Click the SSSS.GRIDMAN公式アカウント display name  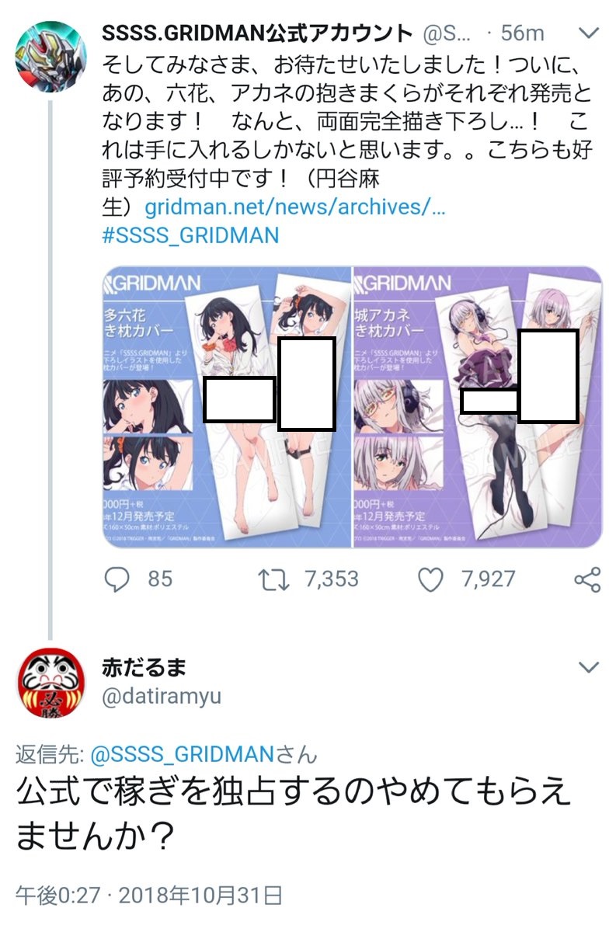pos(257,33)
